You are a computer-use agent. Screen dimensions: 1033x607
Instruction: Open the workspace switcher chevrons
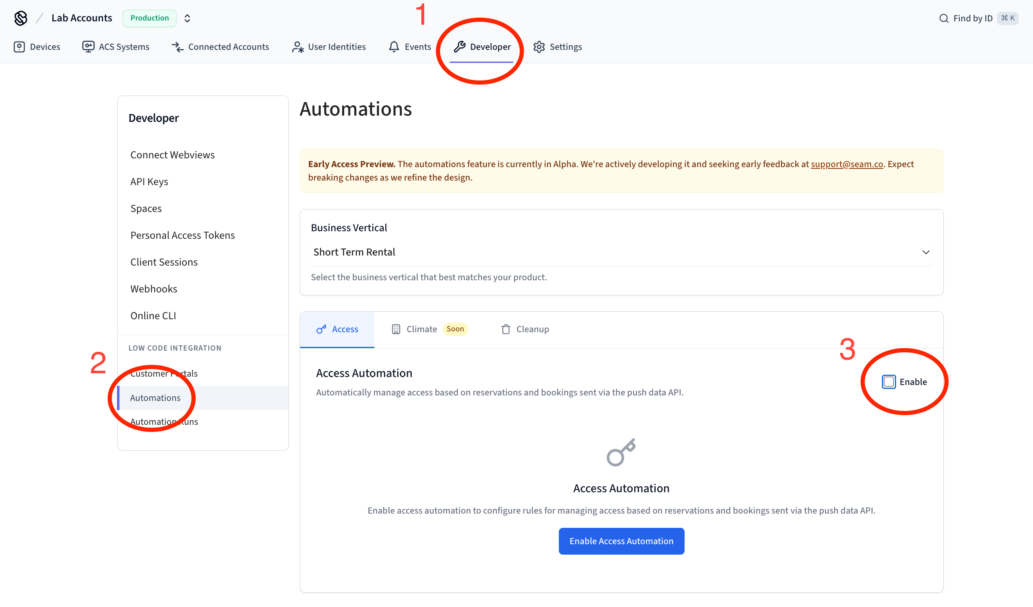pos(187,18)
